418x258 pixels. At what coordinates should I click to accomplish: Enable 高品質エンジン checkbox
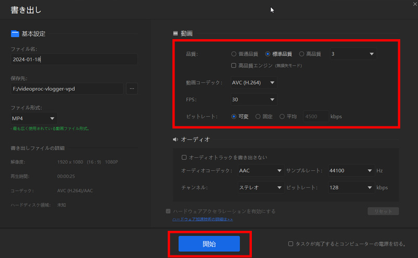point(234,66)
